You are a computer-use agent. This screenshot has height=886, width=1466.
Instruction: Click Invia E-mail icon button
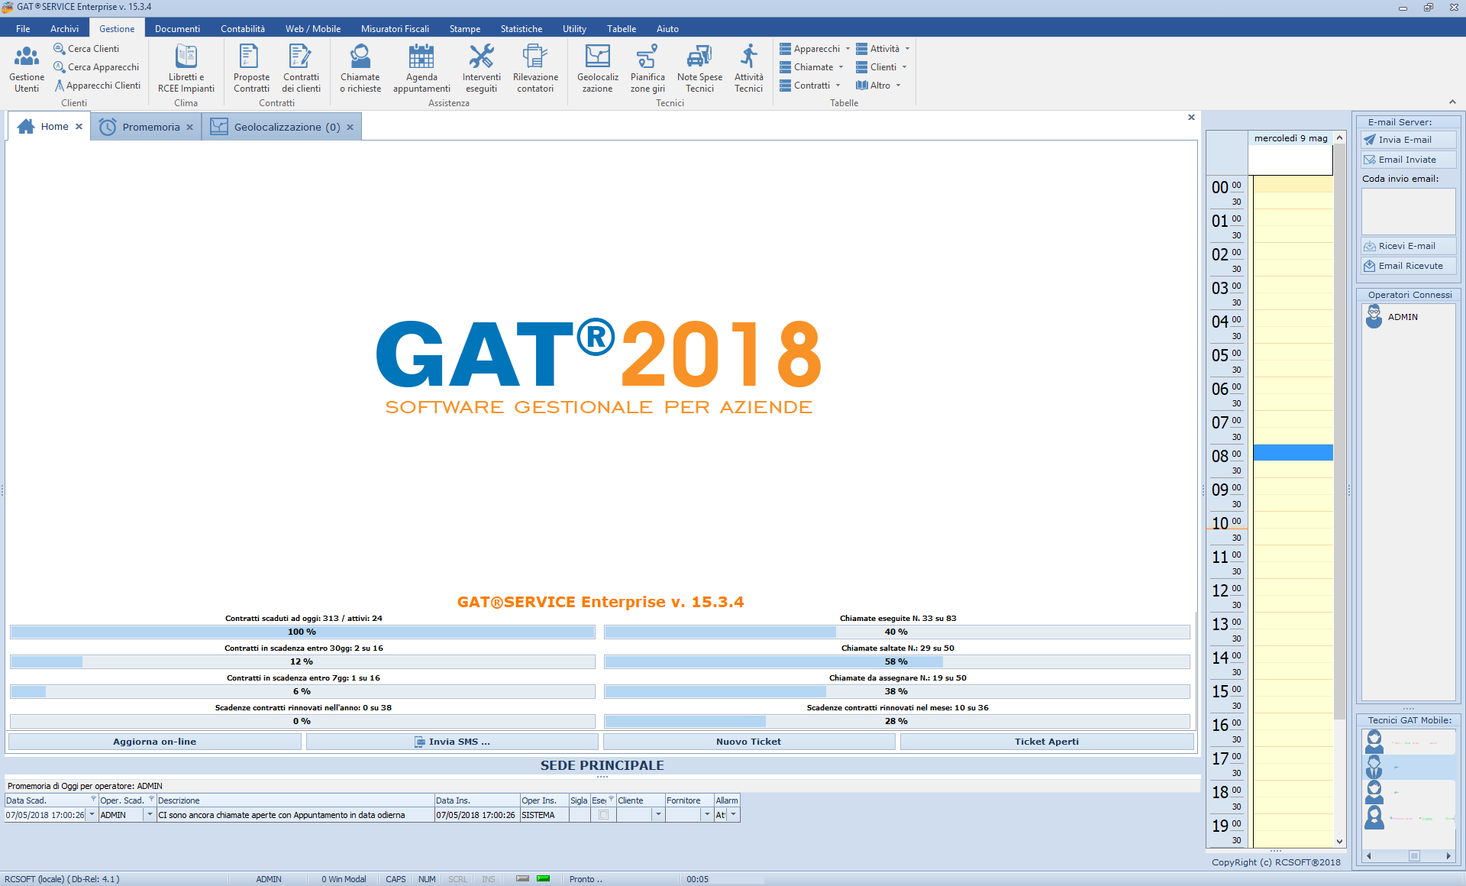click(1408, 140)
